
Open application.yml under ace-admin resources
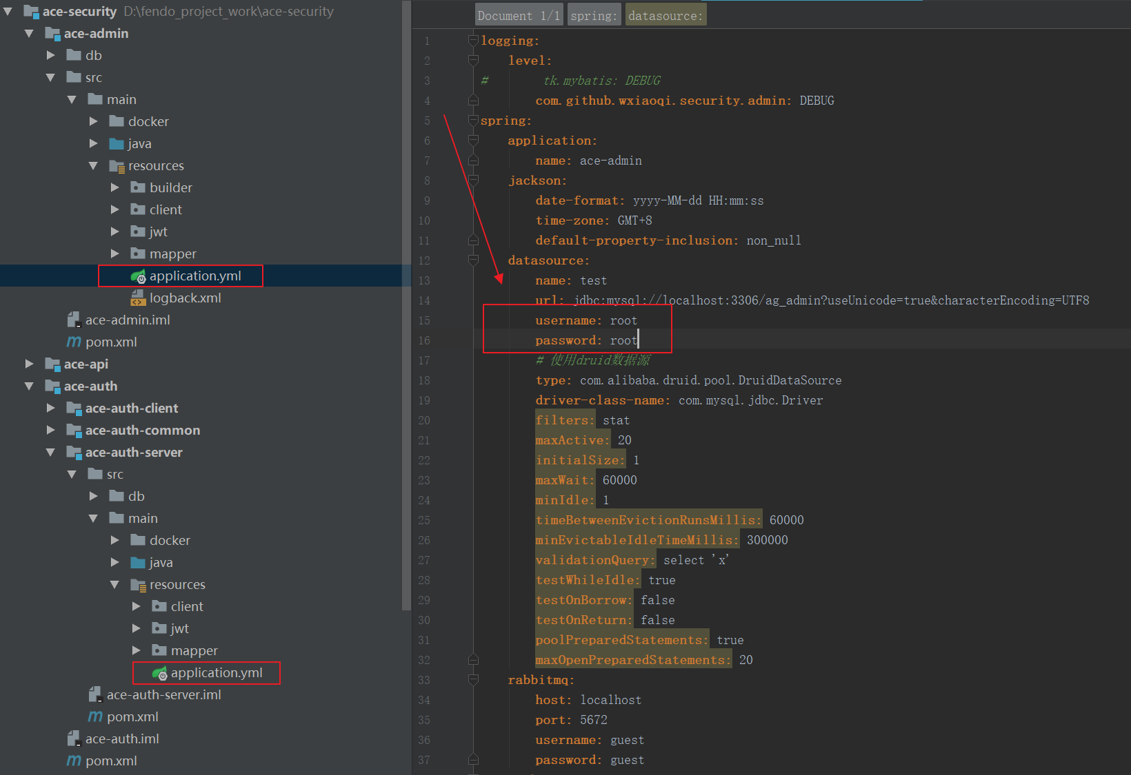pyautogui.click(x=195, y=276)
